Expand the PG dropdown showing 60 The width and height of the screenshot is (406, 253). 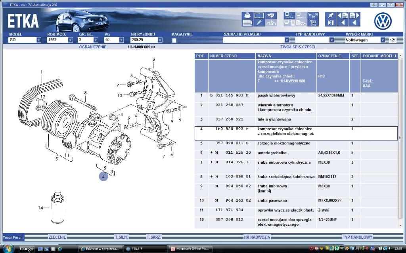click(x=121, y=40)
